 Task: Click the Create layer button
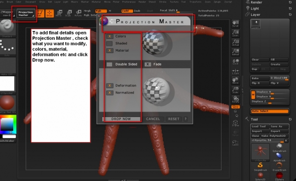279,64
